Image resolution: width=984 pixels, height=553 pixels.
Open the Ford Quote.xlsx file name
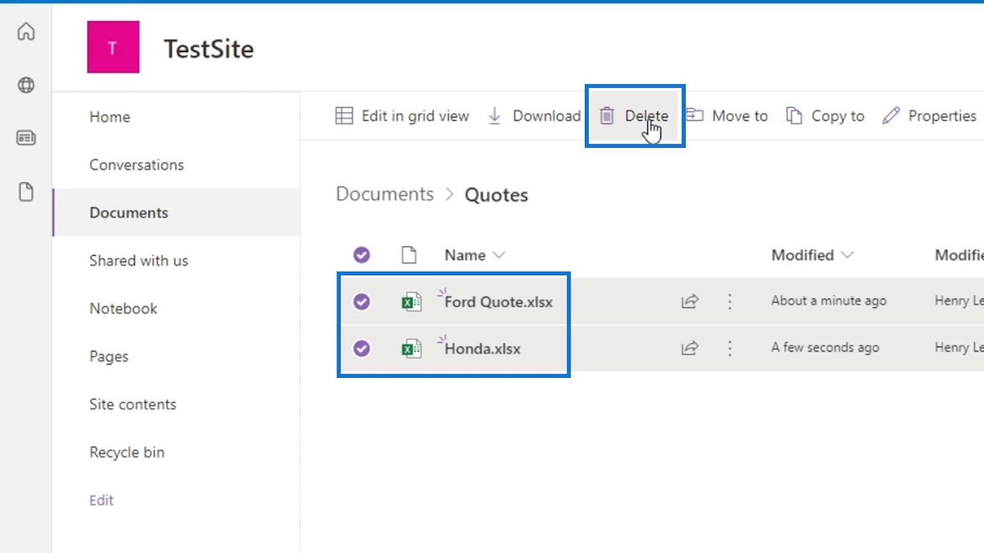(498, 302)
